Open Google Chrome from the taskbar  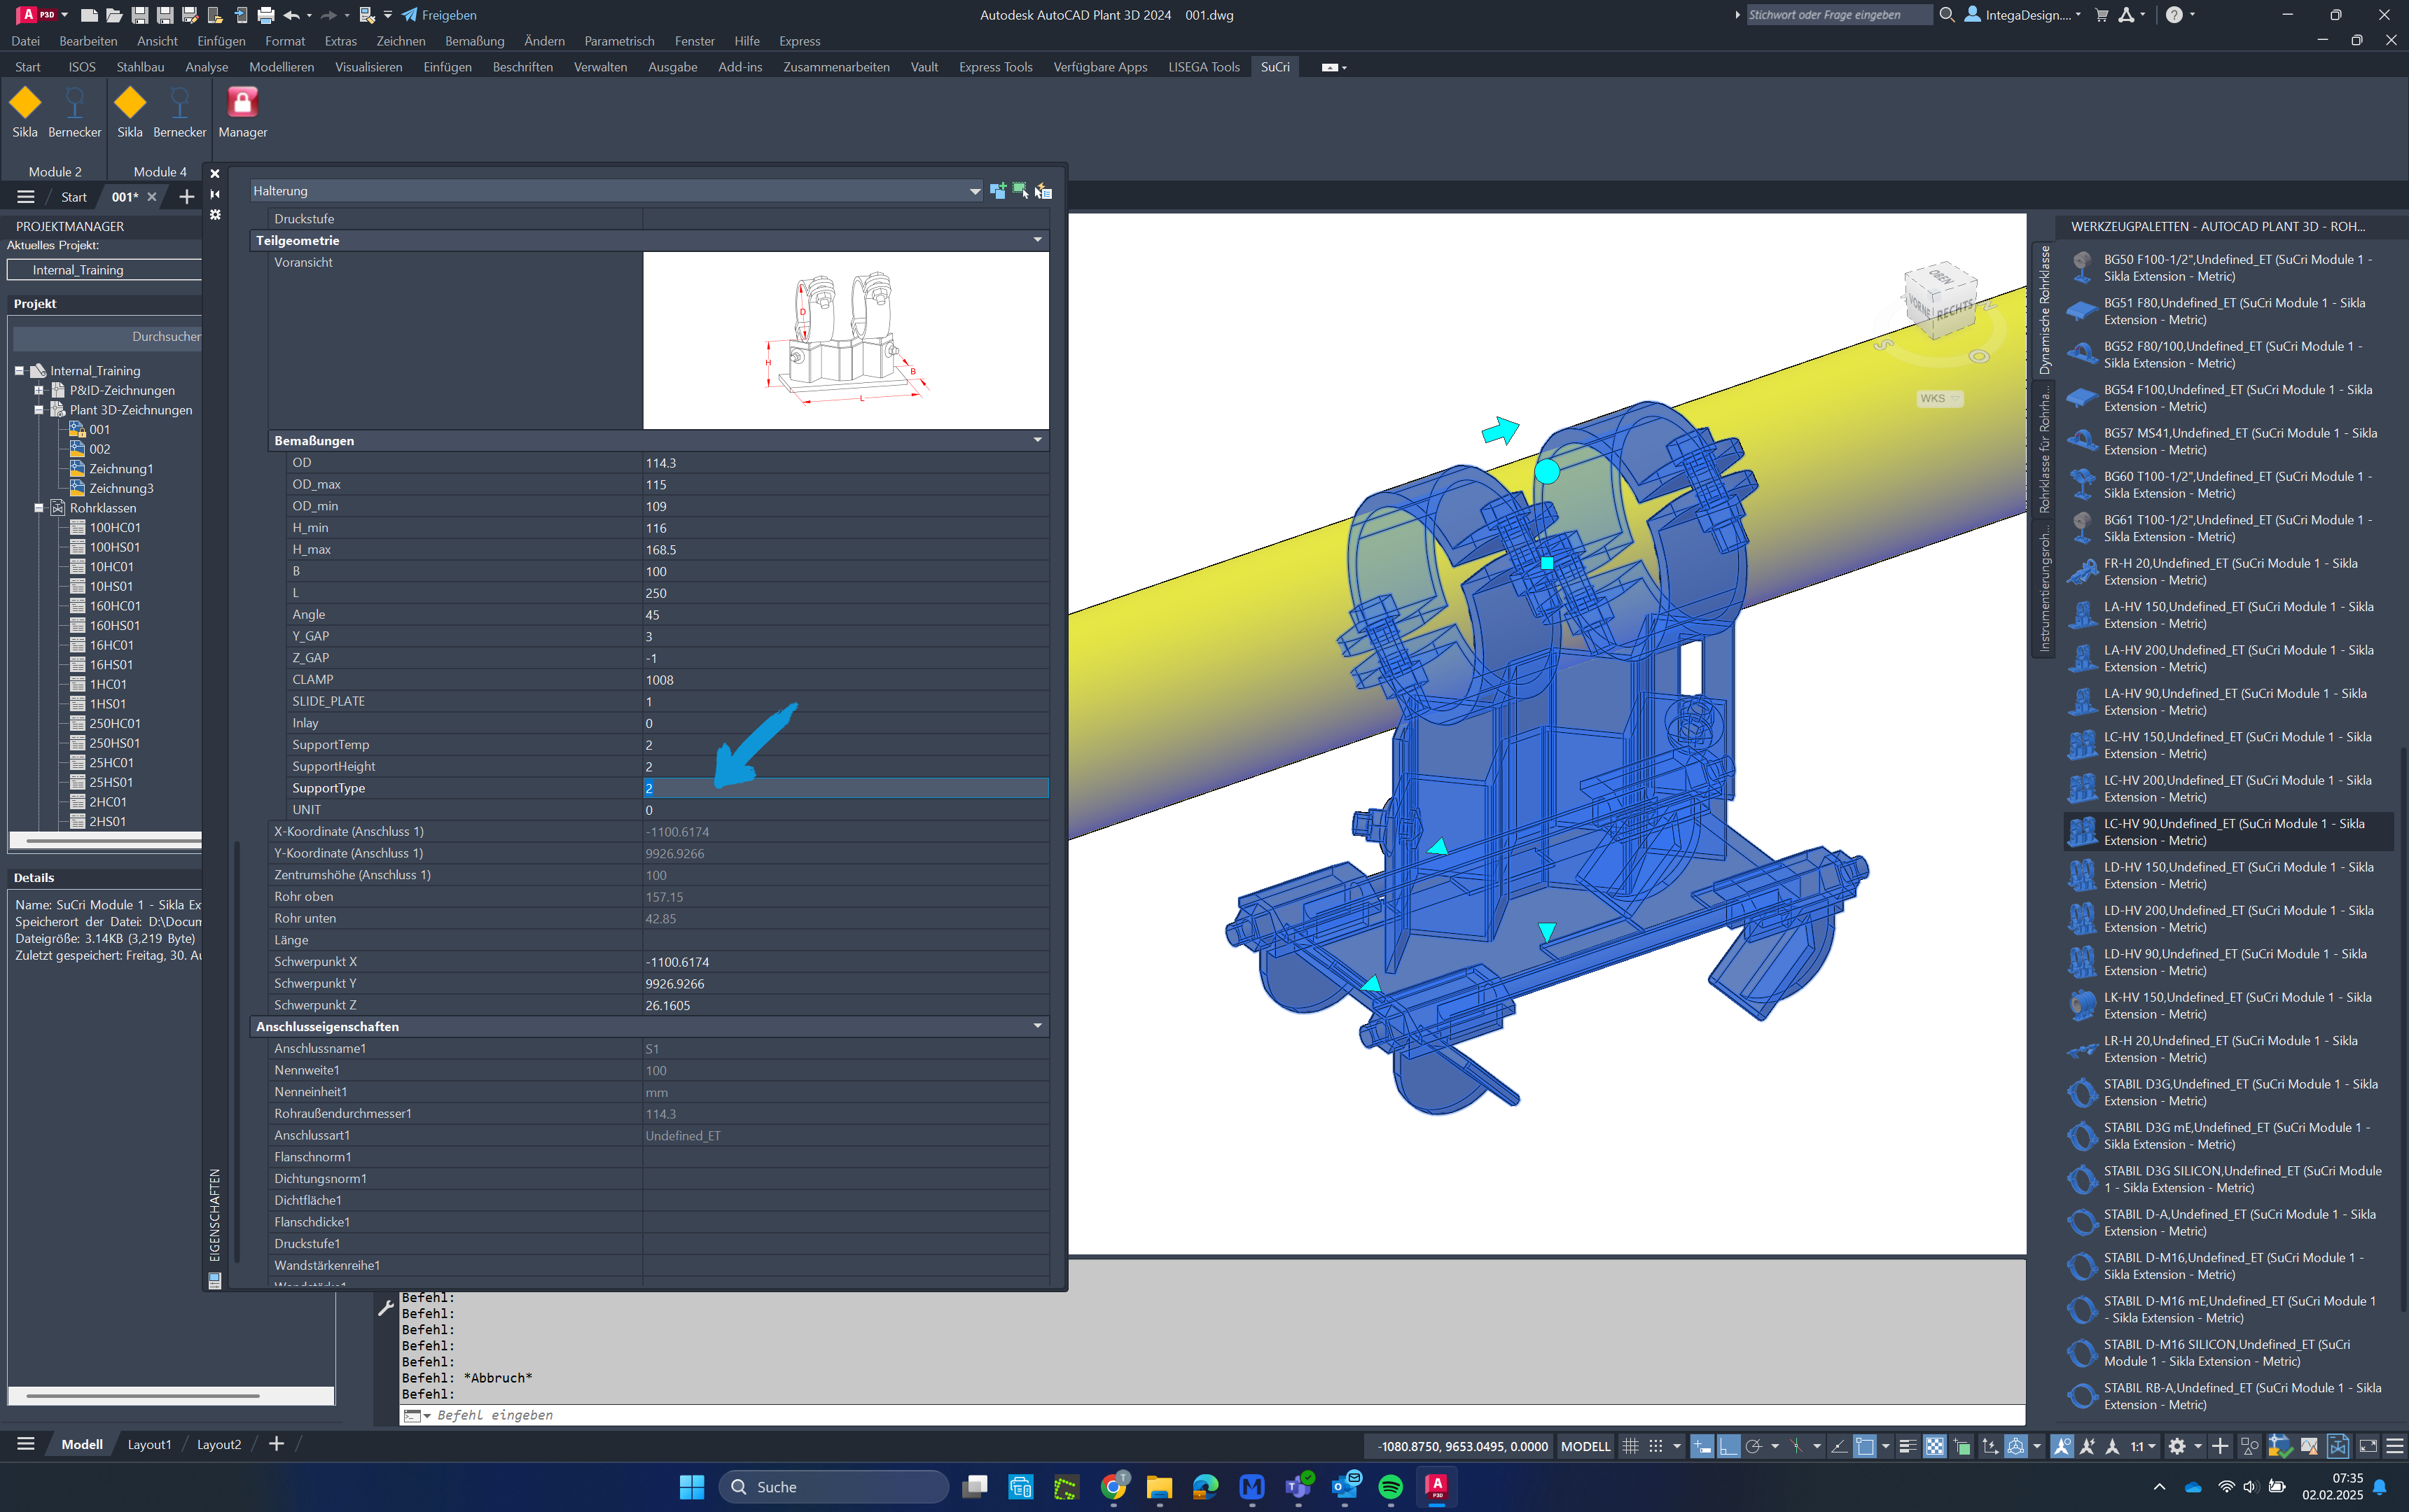1113,1487
